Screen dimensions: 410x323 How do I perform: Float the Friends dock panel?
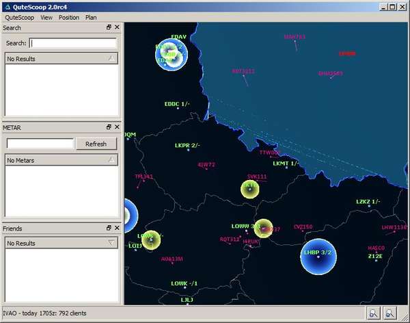(x=109, y=228)
